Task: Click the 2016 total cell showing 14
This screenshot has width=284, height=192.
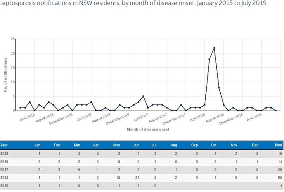Action: coord(280,161)
